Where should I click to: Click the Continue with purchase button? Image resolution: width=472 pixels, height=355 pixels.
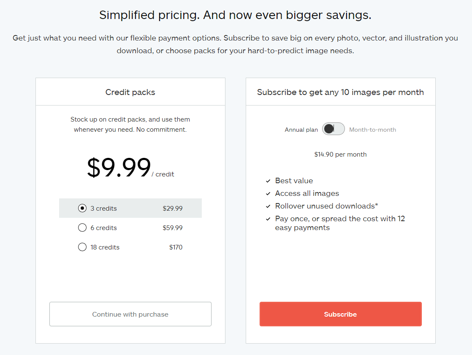click(x=130, y=314)
